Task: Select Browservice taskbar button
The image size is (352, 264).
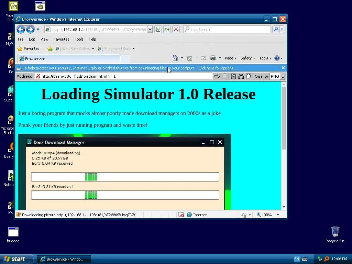Action: [64, 259]
